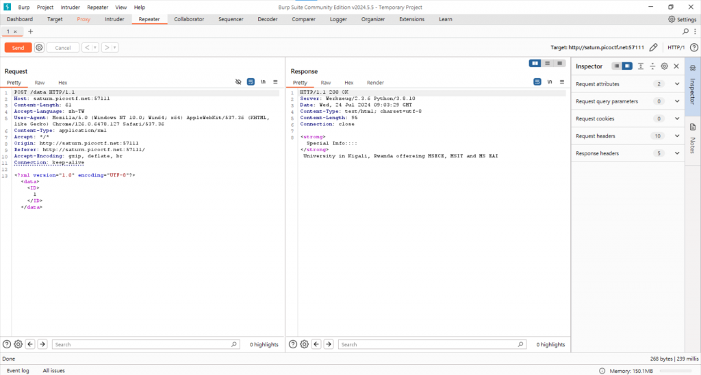The height and width of the screenshot is (375, 701).
Task: Toggle Request non-printable \n characters
Action: pos(264,82)
